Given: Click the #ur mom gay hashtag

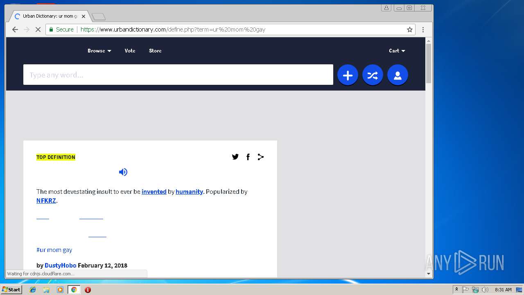Looking at the screenshot, I should coord(54,250).
